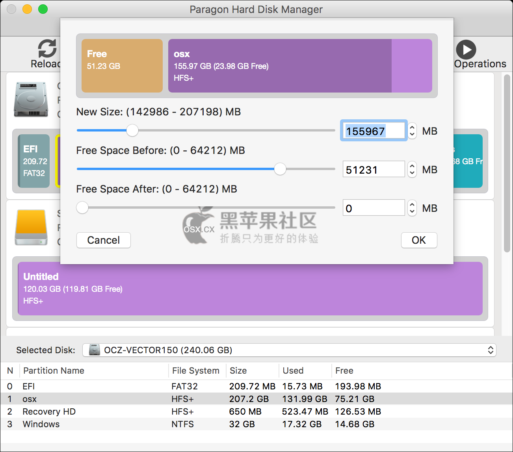The image size is (513, 452).
Task: Click the Free Space After slider handle
Action: point(82,207)
